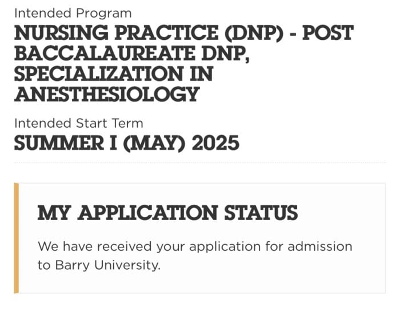Click the "Intended Program" label
Screen dimensions: 400x317
click(73, 13)
